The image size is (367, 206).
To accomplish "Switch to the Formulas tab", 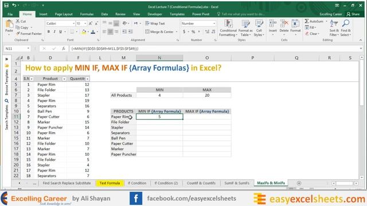I will click(x=87, y=14).
